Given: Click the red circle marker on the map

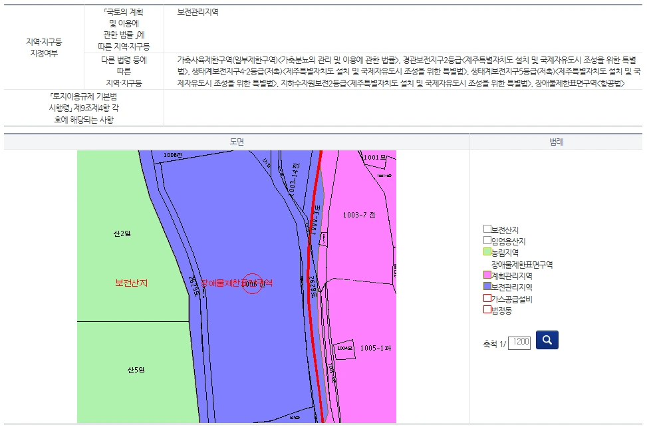Looking at the screenshot, I should [251, 285].
